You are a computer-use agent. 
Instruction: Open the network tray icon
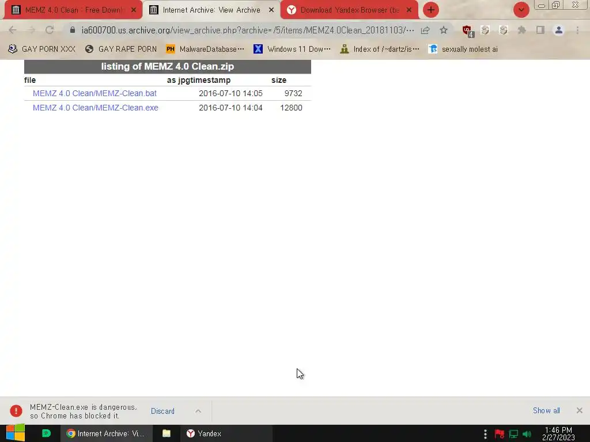pos(513,434)
